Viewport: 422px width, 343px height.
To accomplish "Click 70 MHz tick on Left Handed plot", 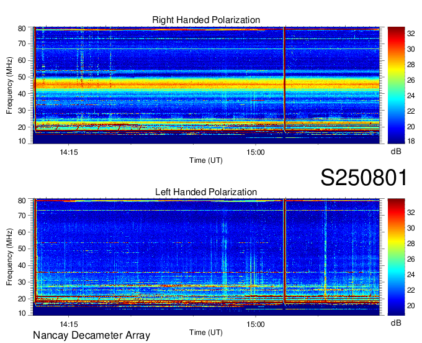I will pyautogui.click(x=22, y=216).
